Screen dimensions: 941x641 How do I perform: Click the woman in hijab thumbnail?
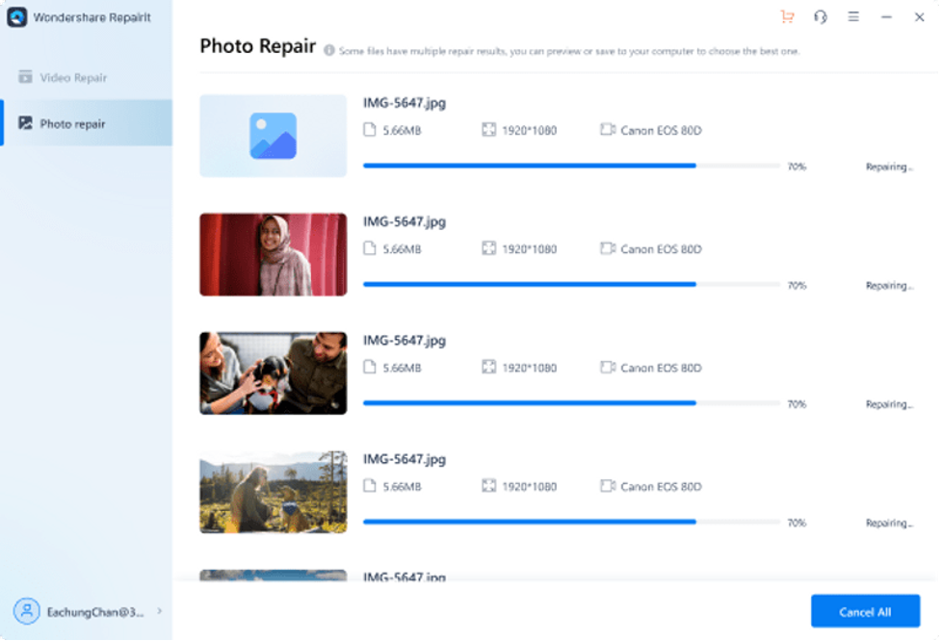pyautogui.click(x=273, y=254)
